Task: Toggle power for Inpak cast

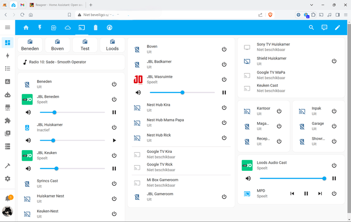Action: (x=334, y=111)
